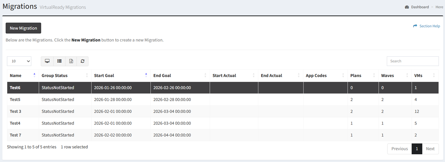
Task: Click the monitor display icon in toolbar
Action: point(47,61)
